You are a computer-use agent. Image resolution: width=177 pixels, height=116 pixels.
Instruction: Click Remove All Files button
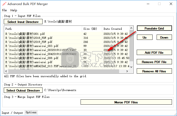(154, 71)
